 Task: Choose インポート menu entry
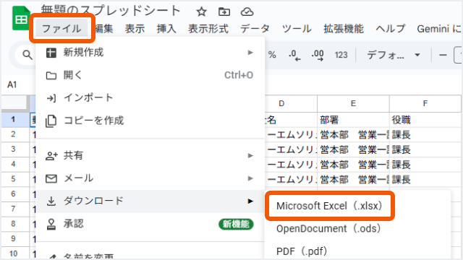(x=150, y=98)
